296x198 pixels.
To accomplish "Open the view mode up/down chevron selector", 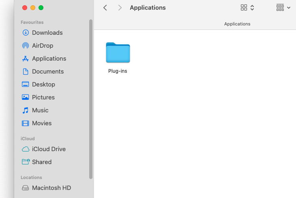I will point(252,8).
